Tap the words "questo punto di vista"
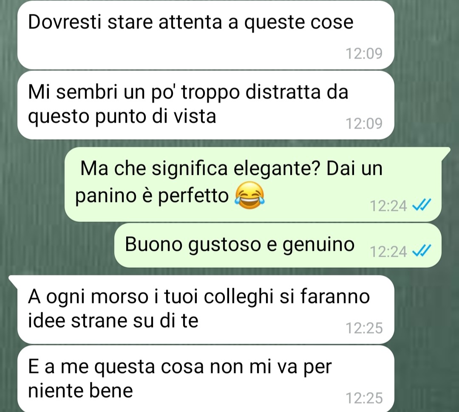 (x=122, y=117)
